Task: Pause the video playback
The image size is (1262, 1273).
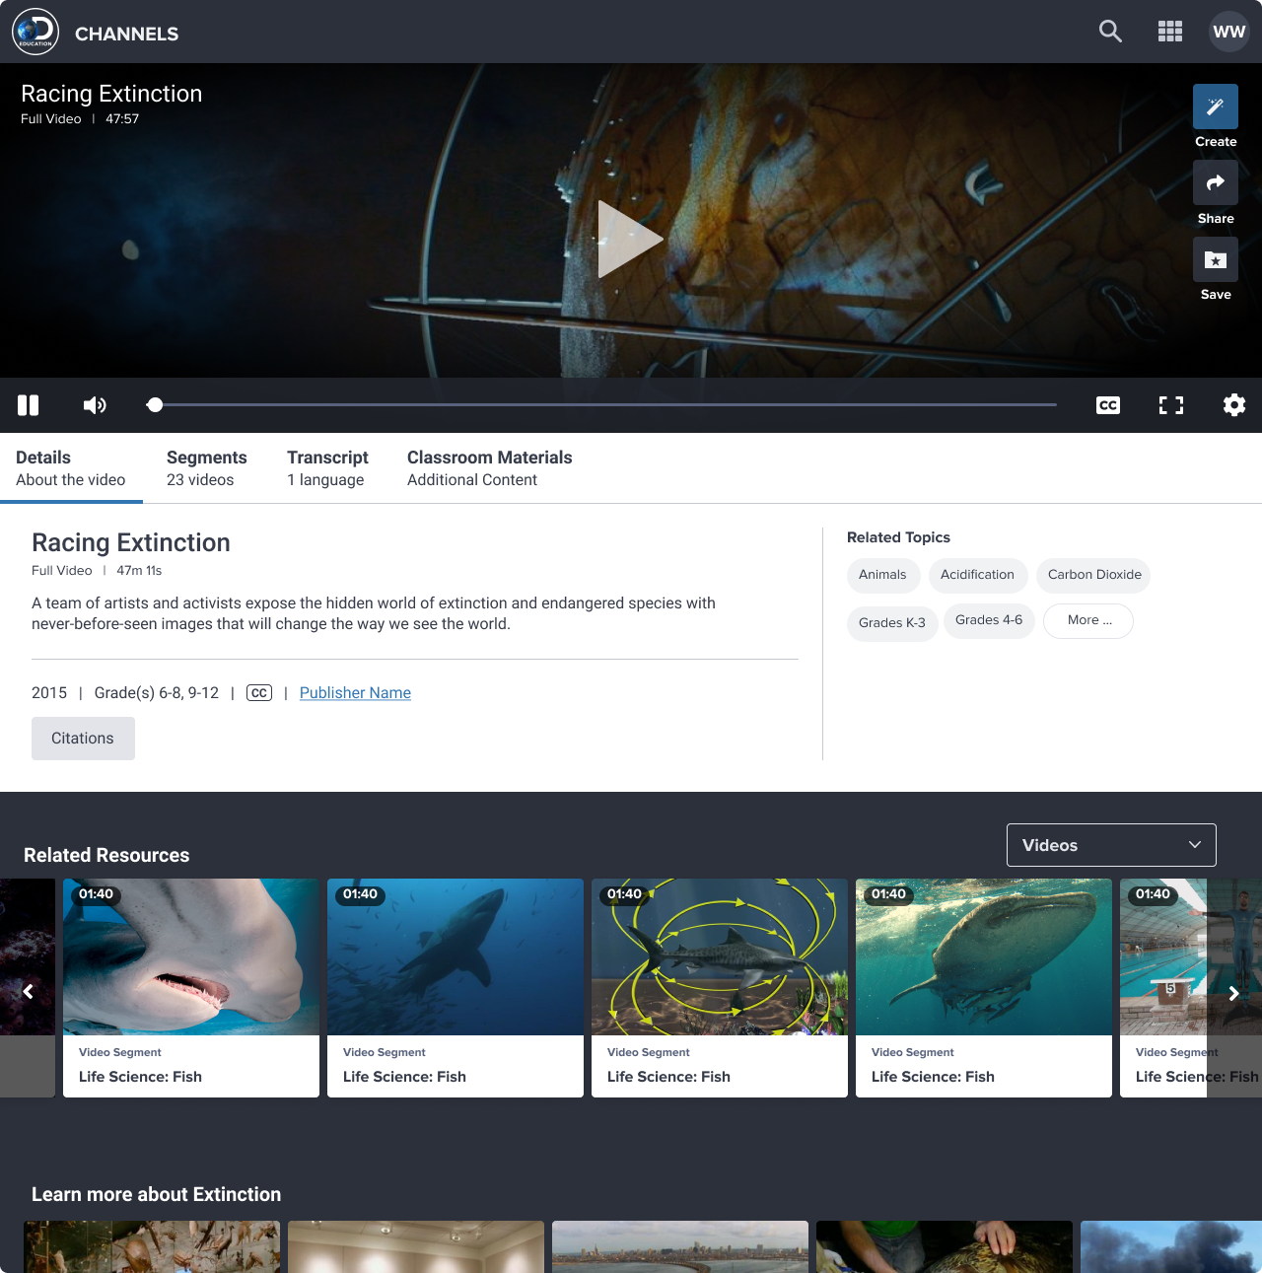Action: coord(28,404)
